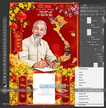The width and height of the screenshot is (106, 108).
Task: Choose Free Transform from context menu
Action: point(84,69)
